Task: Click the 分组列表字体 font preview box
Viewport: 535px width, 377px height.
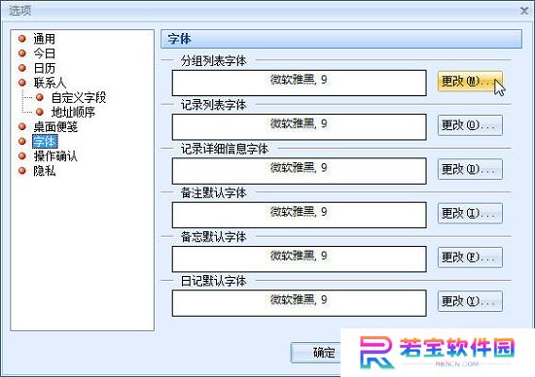Action: [300, 83]
